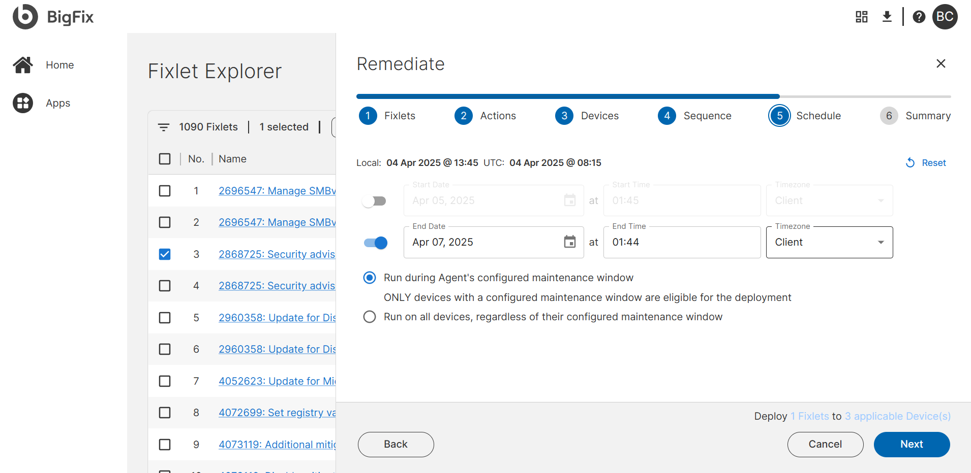Enable the Start Date toggle switch

(x=375, y=201)
